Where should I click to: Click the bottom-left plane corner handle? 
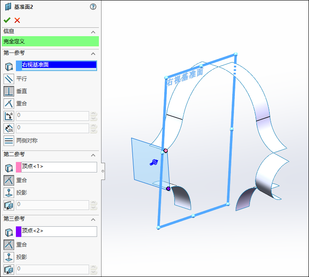coord(158,228)
